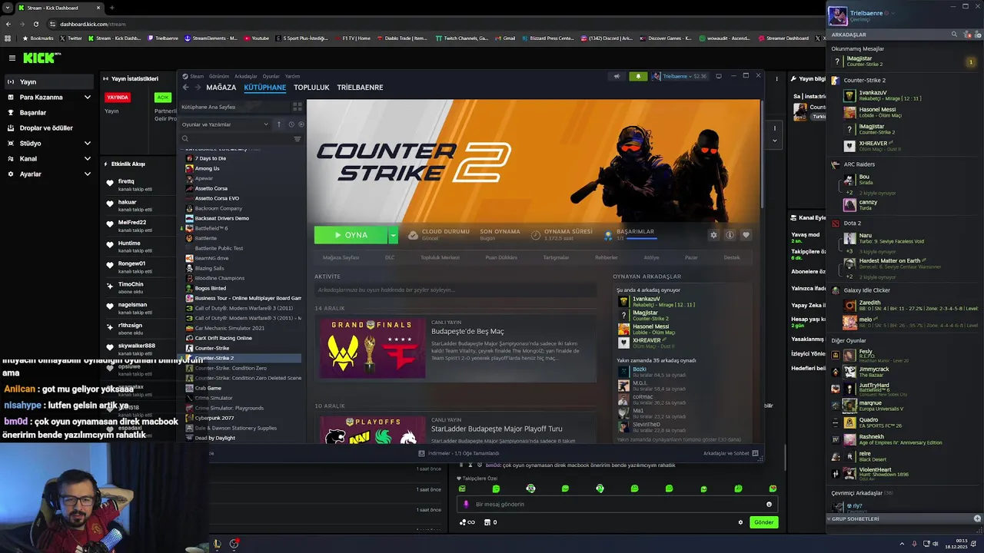Open Steam notifications green bell
The width and height of the screenshot is (984, 553).
tap(637, 76)
